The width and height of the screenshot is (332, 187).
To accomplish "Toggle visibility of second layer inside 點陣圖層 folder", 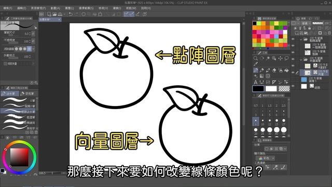I will click(x=293, y=52).
